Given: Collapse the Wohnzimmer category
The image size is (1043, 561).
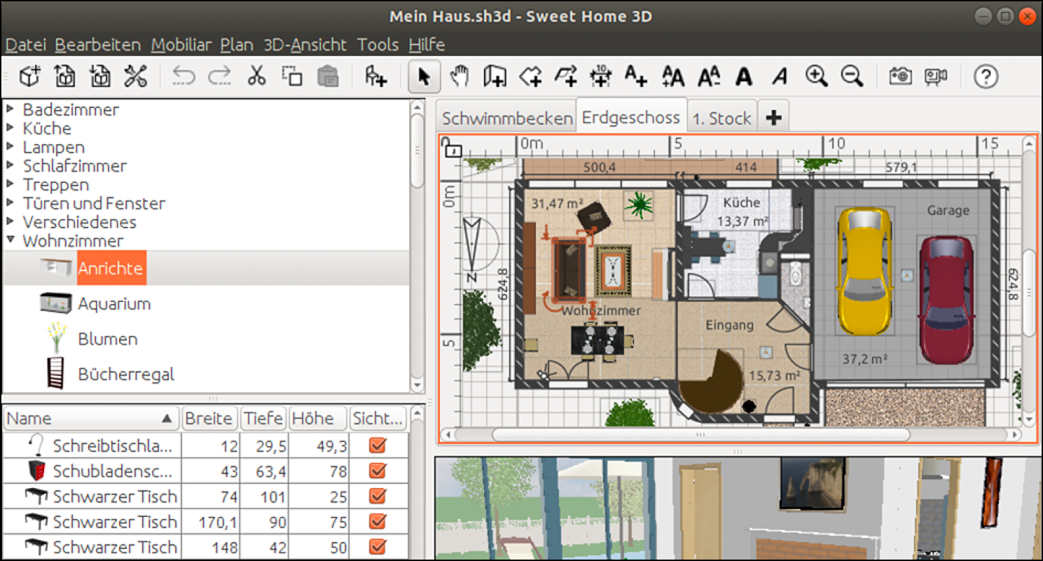Looking at the screenshot, I should click(11, 240).
